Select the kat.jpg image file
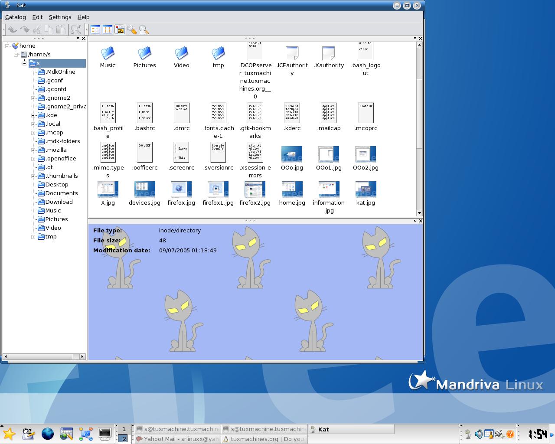 (366, 194)
